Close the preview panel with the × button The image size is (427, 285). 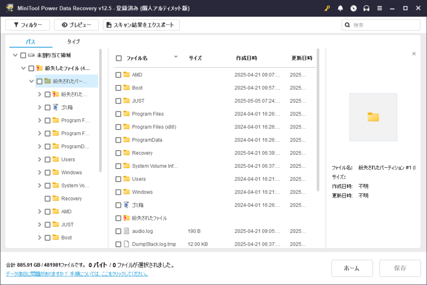tap(414, 54)
